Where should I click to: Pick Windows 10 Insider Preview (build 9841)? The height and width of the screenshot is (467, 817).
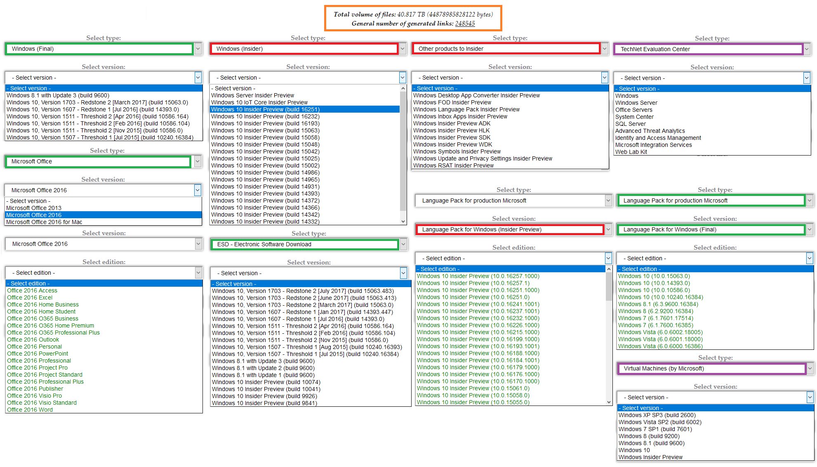click(x=311, y=403)
